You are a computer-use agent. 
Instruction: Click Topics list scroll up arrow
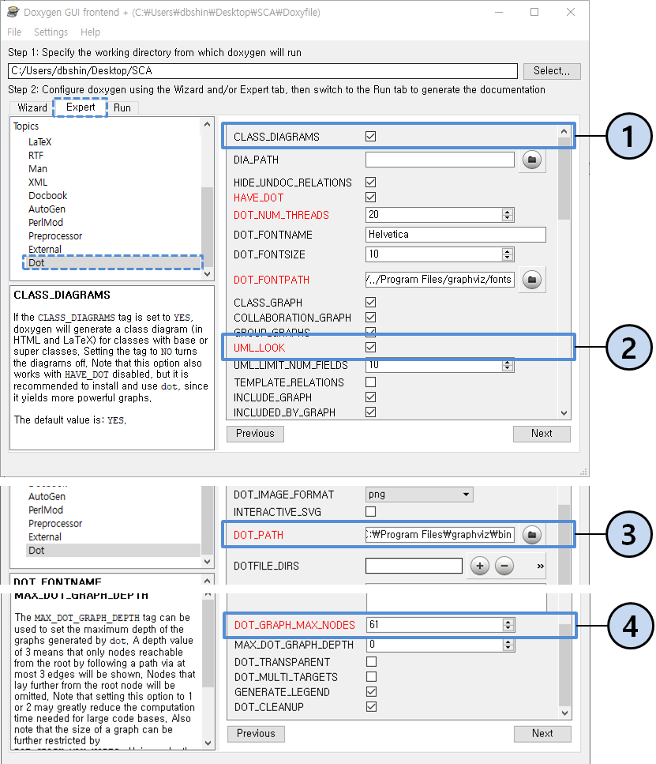point(207,124)
